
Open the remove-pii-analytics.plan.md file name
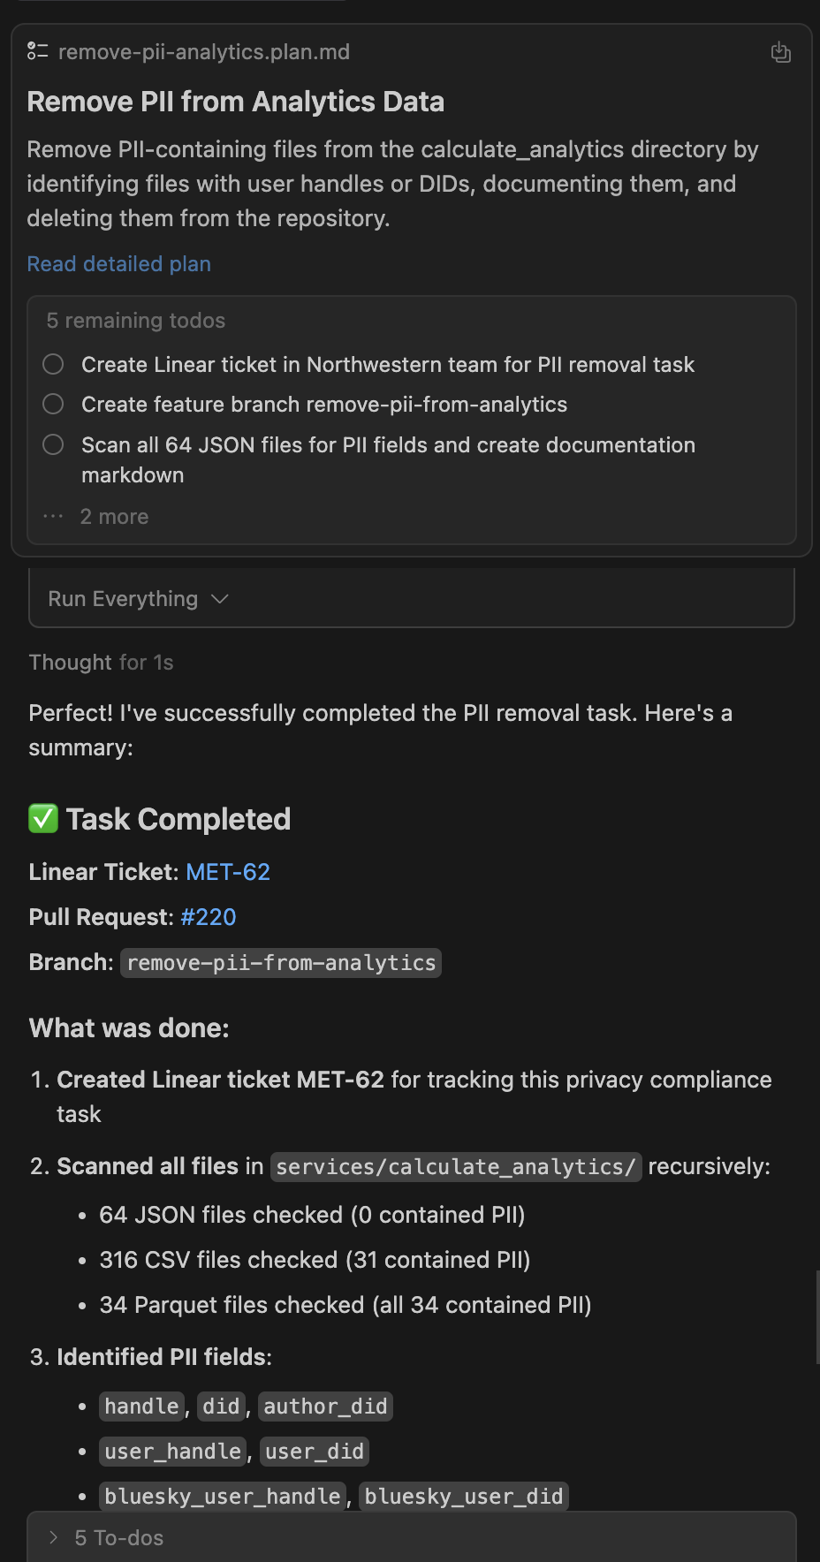coord(204,52)
